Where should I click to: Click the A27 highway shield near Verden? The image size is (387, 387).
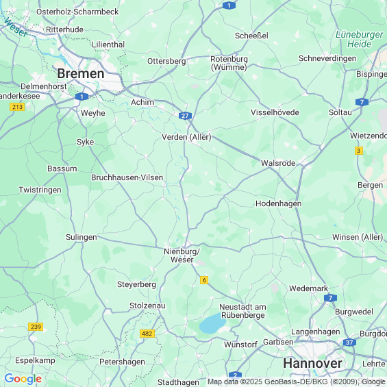[185, 116]
